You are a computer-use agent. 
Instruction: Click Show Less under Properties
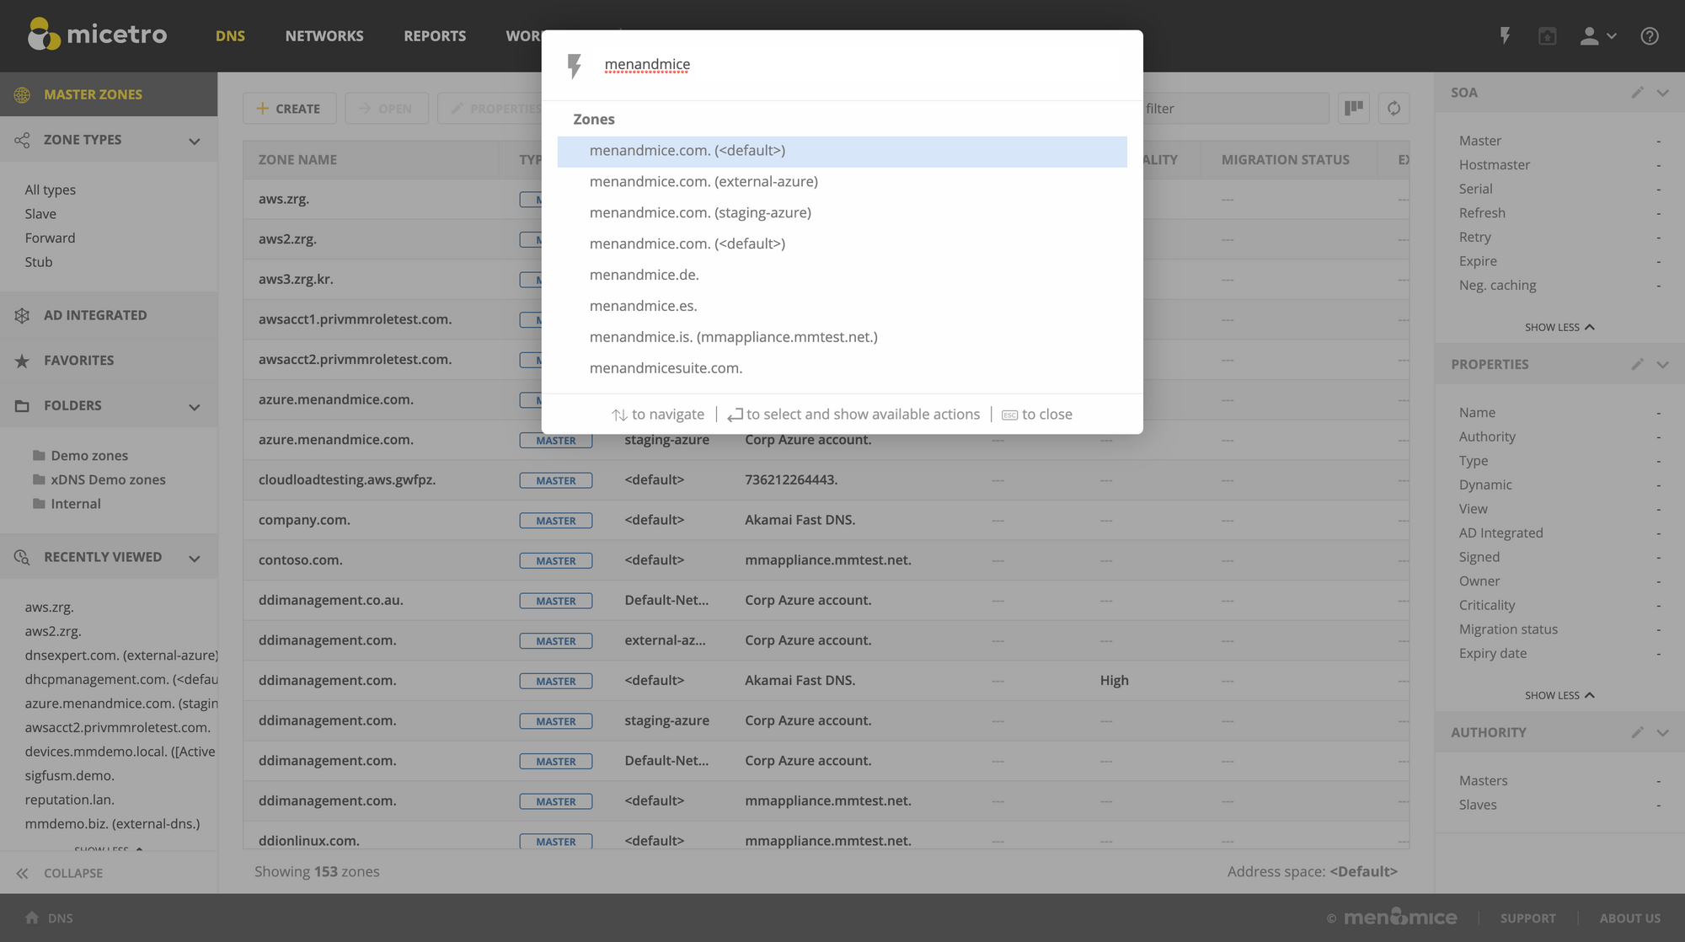[1559, 695]
